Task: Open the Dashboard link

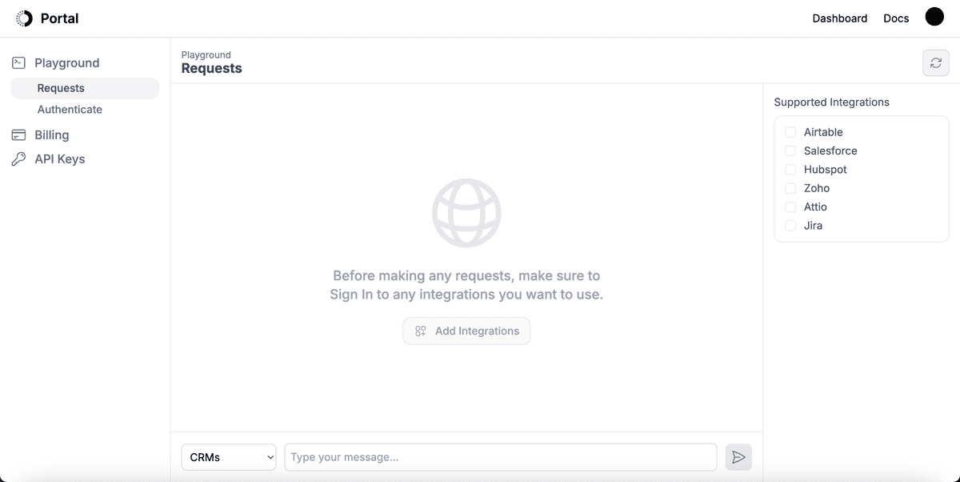Action: click(x=839, y=18)
